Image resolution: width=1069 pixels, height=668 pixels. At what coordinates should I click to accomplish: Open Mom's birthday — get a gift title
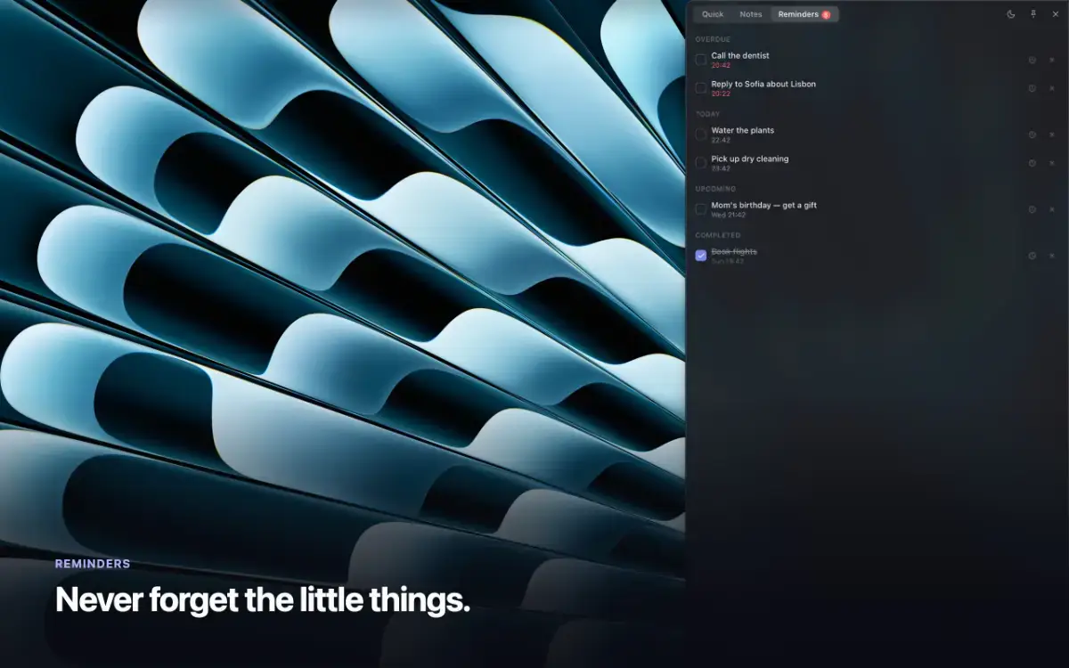(x=764, y=205)
